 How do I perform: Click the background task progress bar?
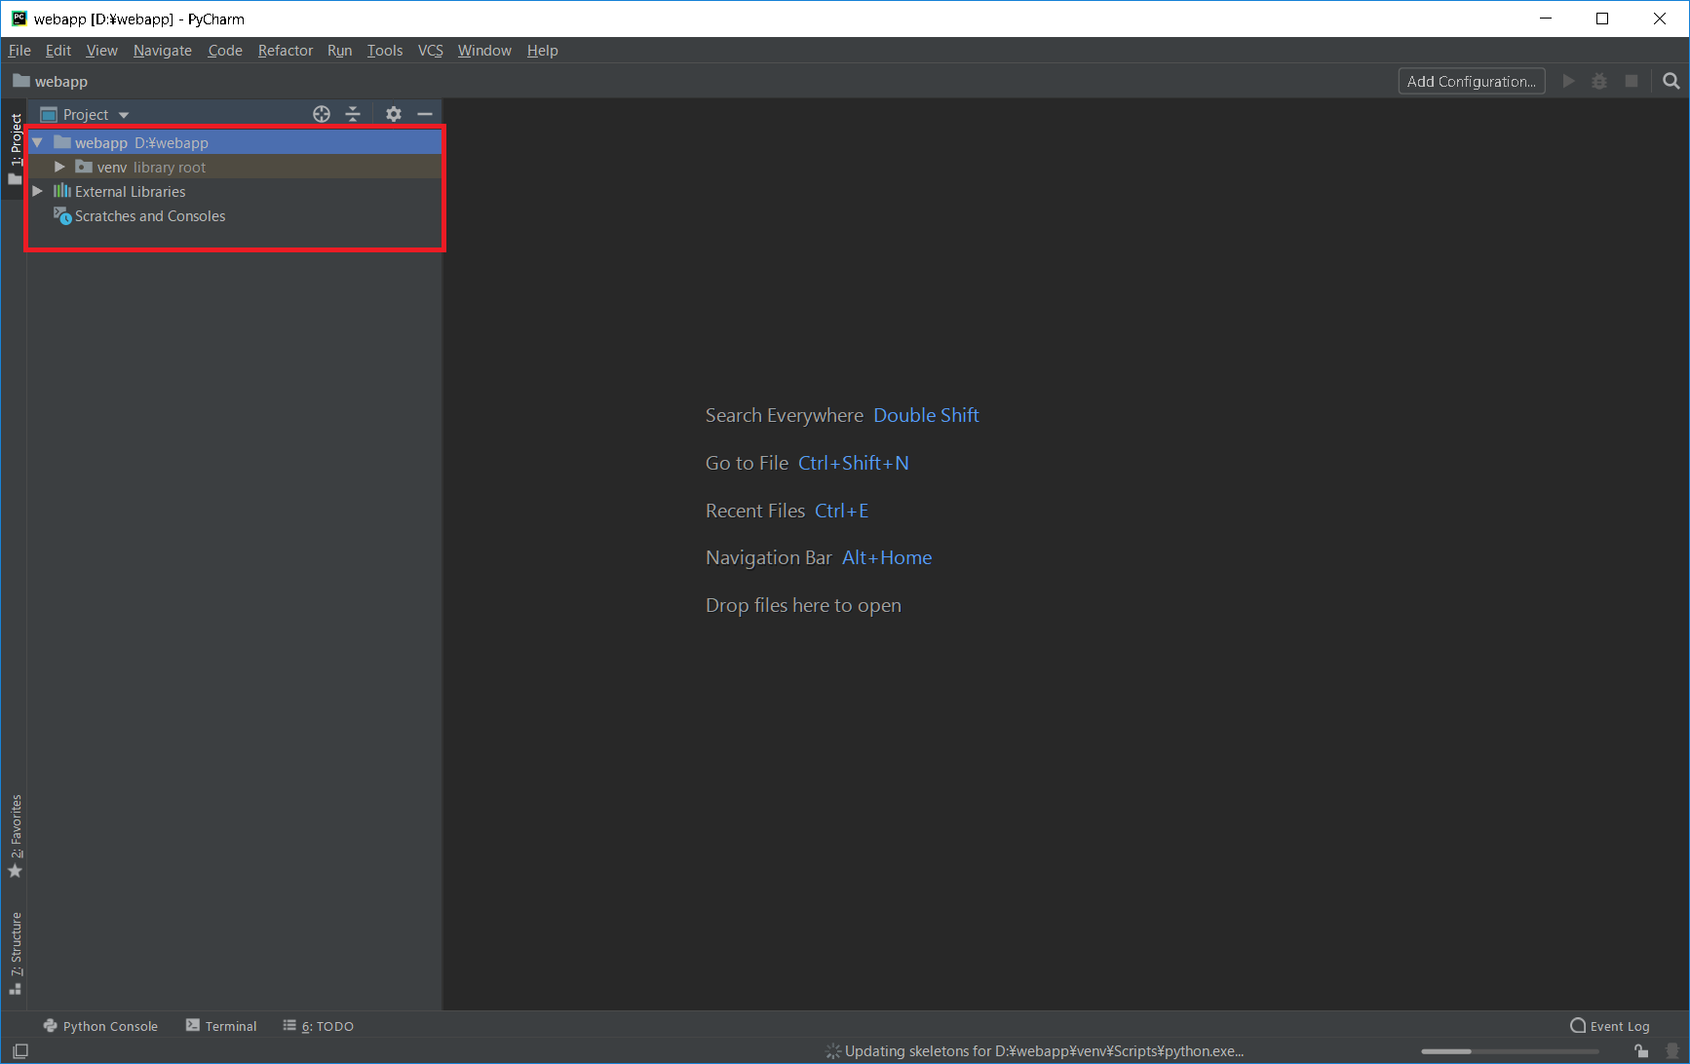(1509, 1051)
